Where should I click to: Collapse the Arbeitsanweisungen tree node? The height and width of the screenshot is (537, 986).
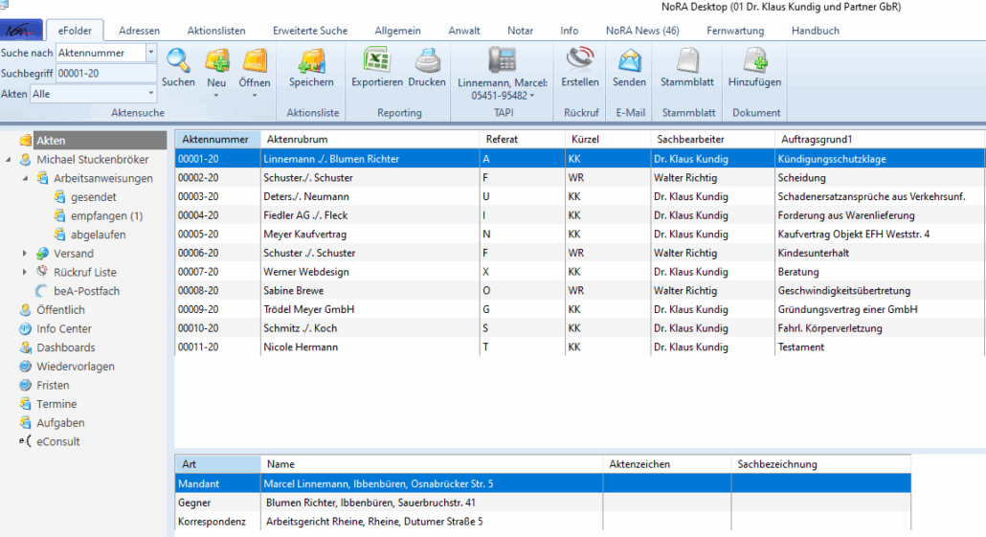coord(25,178)
